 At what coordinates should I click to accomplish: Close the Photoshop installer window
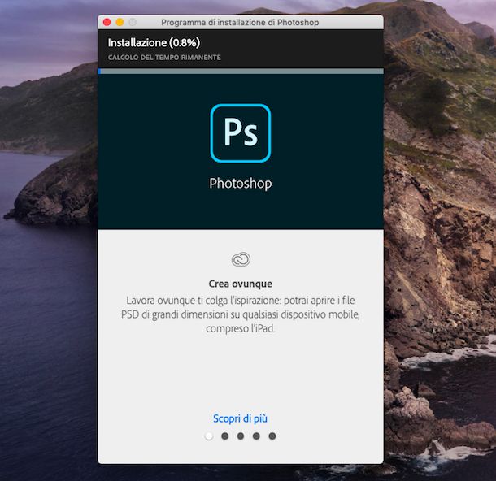point(107,22)
